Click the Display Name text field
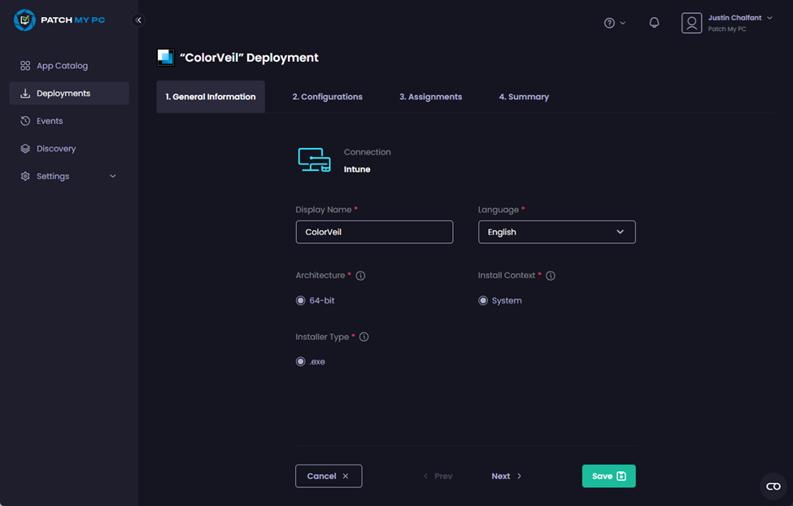 click(x=374, y=232)
